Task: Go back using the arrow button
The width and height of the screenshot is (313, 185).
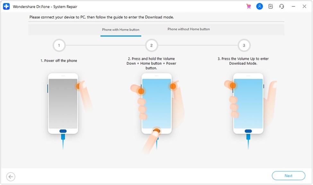Action: [11, 177]
